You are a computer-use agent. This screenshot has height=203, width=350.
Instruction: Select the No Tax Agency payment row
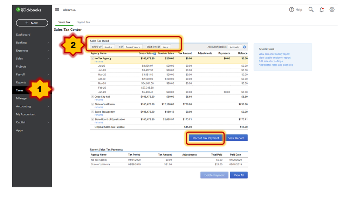click(169, 160)
